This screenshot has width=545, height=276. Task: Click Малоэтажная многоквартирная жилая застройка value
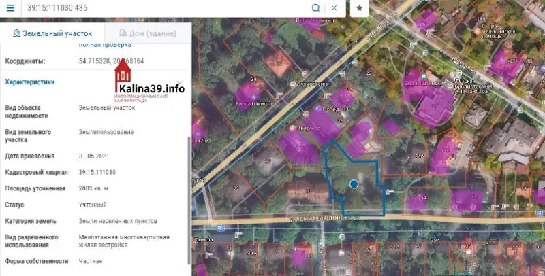pos(124,241)
